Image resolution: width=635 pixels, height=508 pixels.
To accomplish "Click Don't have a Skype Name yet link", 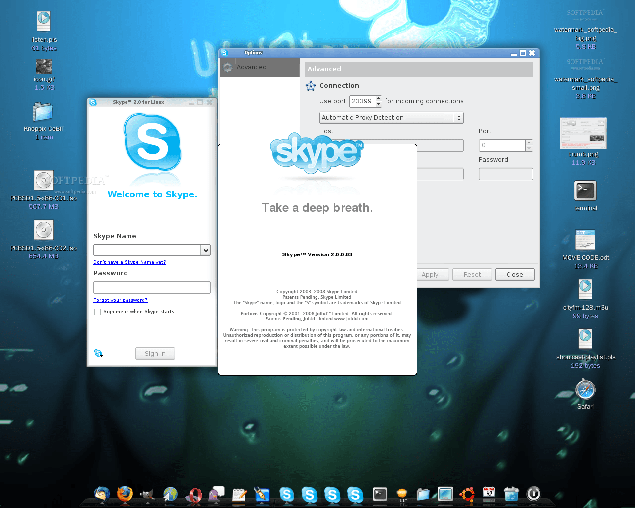I will coord(129,262).
